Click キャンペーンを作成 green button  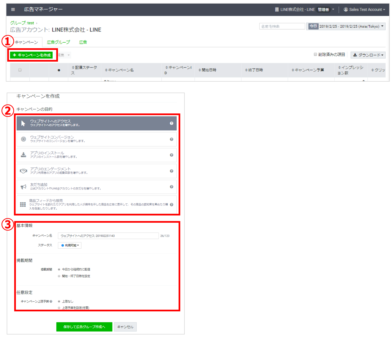point(31,55)
